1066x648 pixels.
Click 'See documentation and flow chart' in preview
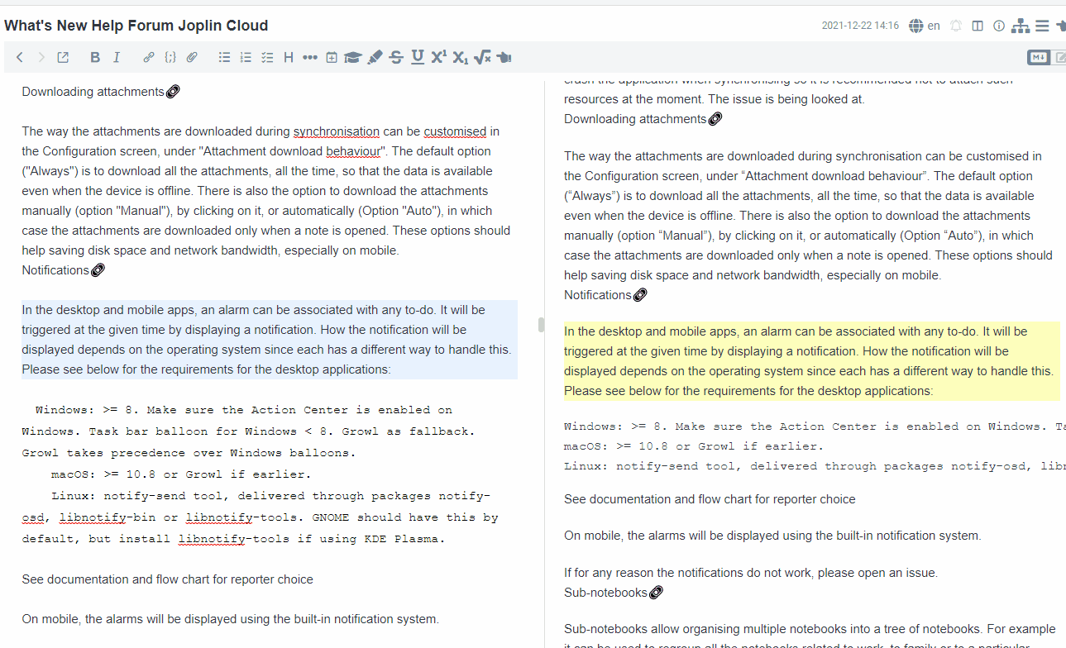(710, 499)
